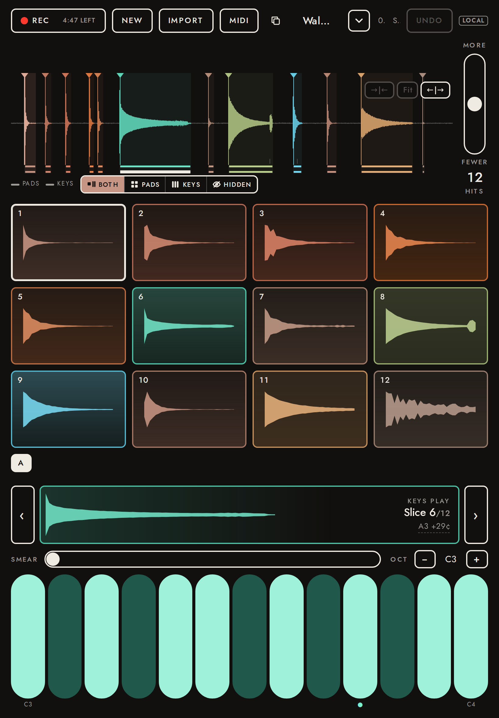Trigger pad 8 green slice

pos(431,326)
